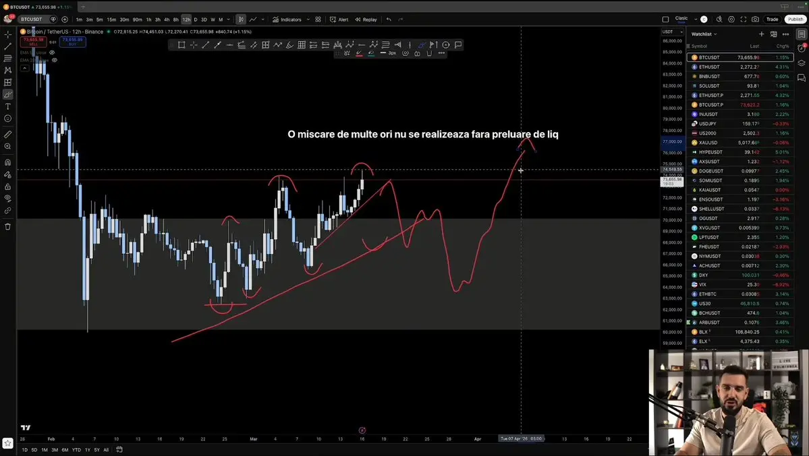The width and height of the screenshot is (809, 456).
Task: Create an Alert
Action: (339, 20)
